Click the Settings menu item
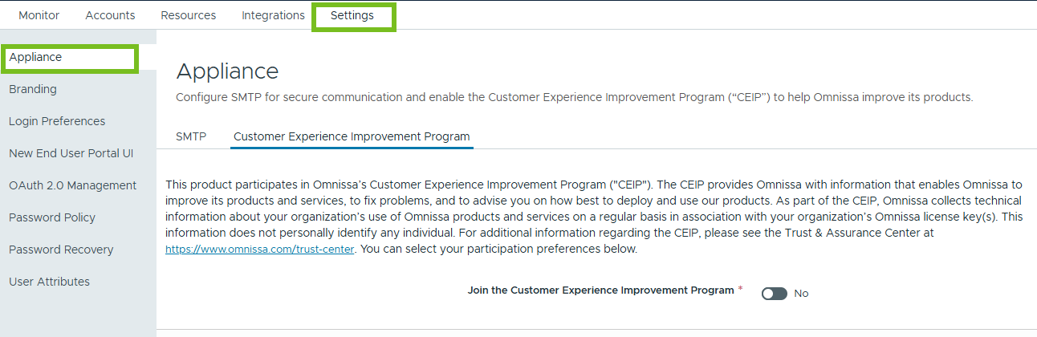The image size is (1037, 337). pyautogui.click(x=352, y=15)
